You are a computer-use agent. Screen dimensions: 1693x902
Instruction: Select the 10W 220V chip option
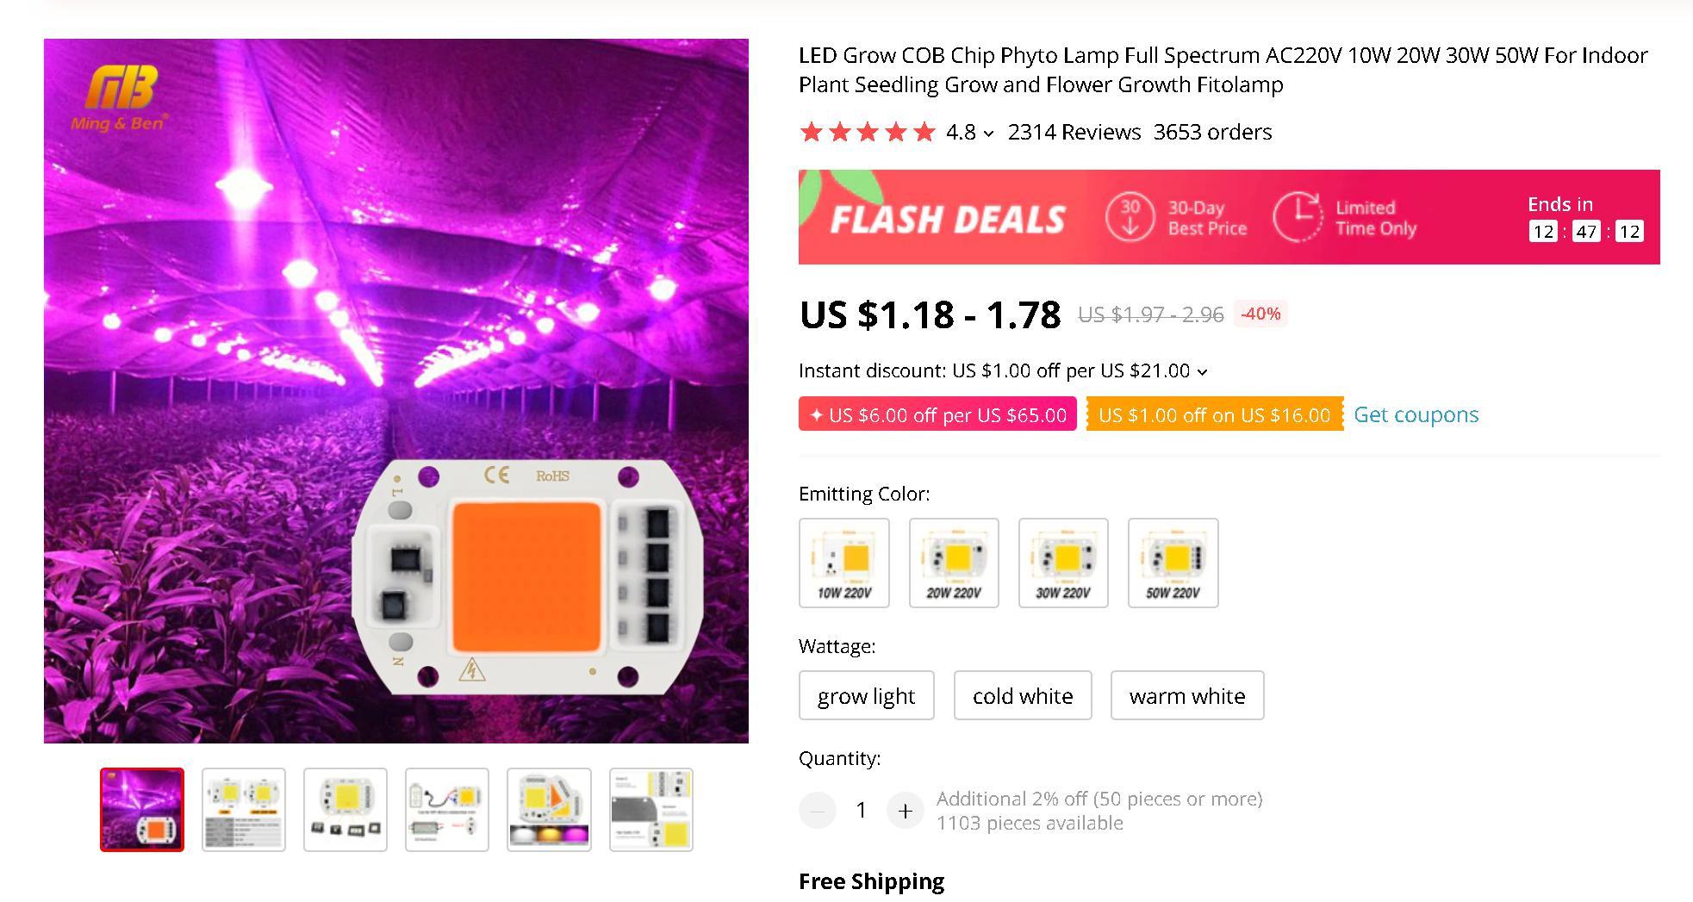point(843,563)
